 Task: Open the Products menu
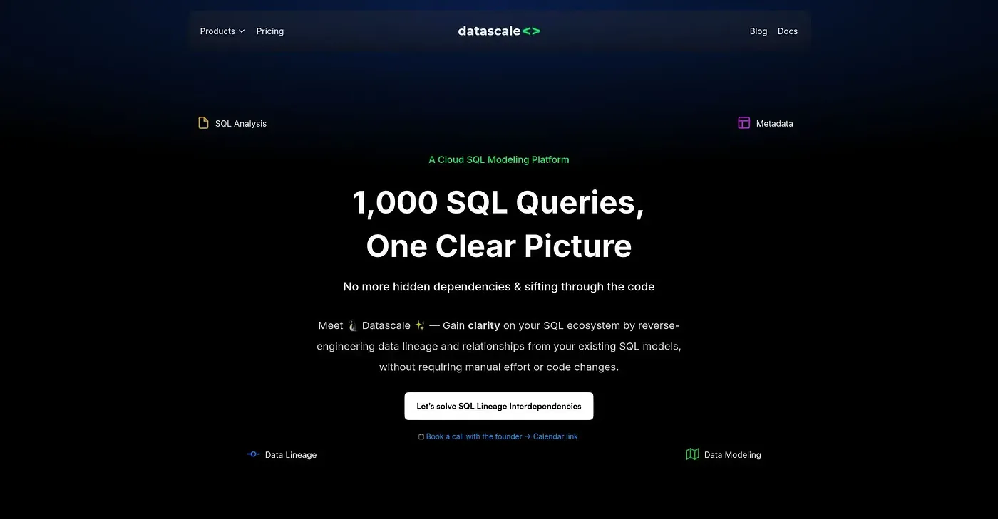tap(222, 31)
